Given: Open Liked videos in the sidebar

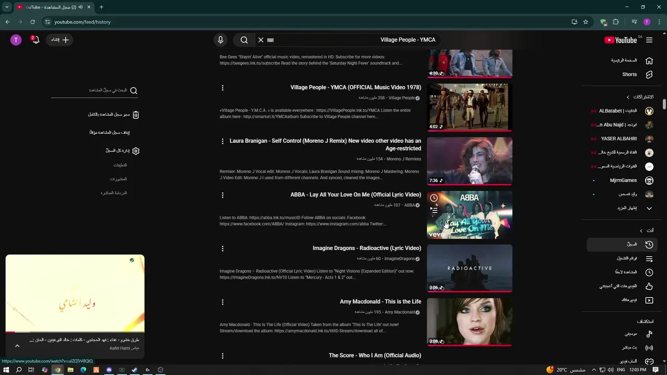Looking at the screenshot, I should point(623,286).
